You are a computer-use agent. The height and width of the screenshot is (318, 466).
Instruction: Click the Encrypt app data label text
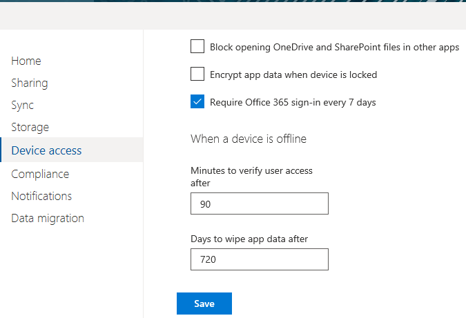(x=293, y=74)
